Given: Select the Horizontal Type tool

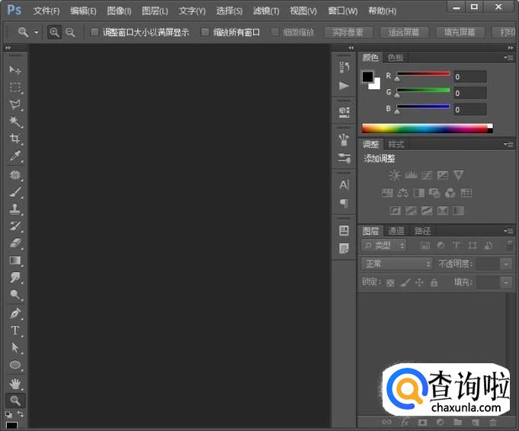Looking at the screenshot, I should [14, 330].
